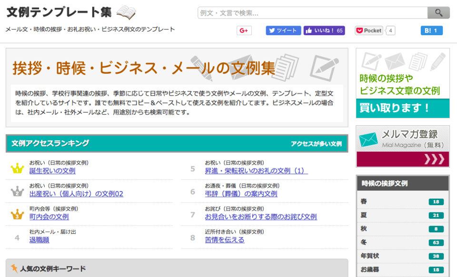Open the 誕生祝いの例文 link
Image resolution: width=457 pixels, height=277 pixels.
52,171
